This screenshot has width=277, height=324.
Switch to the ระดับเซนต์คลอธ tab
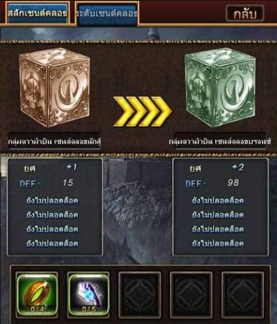pyautogui.click(x=107, y=14)
